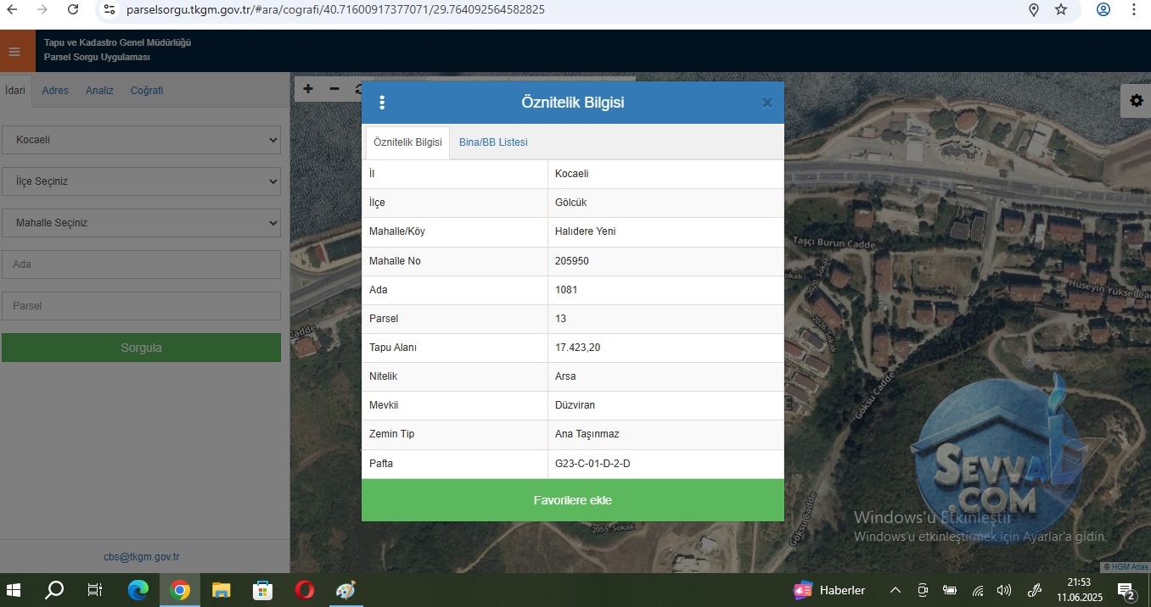
Task: Switch to the Adres tab
Action: point(55,91)
